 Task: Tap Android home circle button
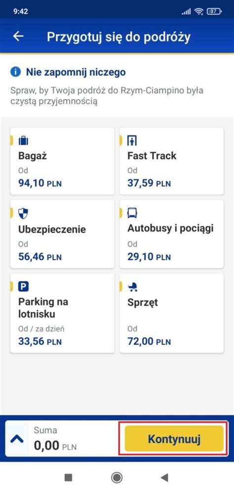pyautogui.click(x=117, y=478)
